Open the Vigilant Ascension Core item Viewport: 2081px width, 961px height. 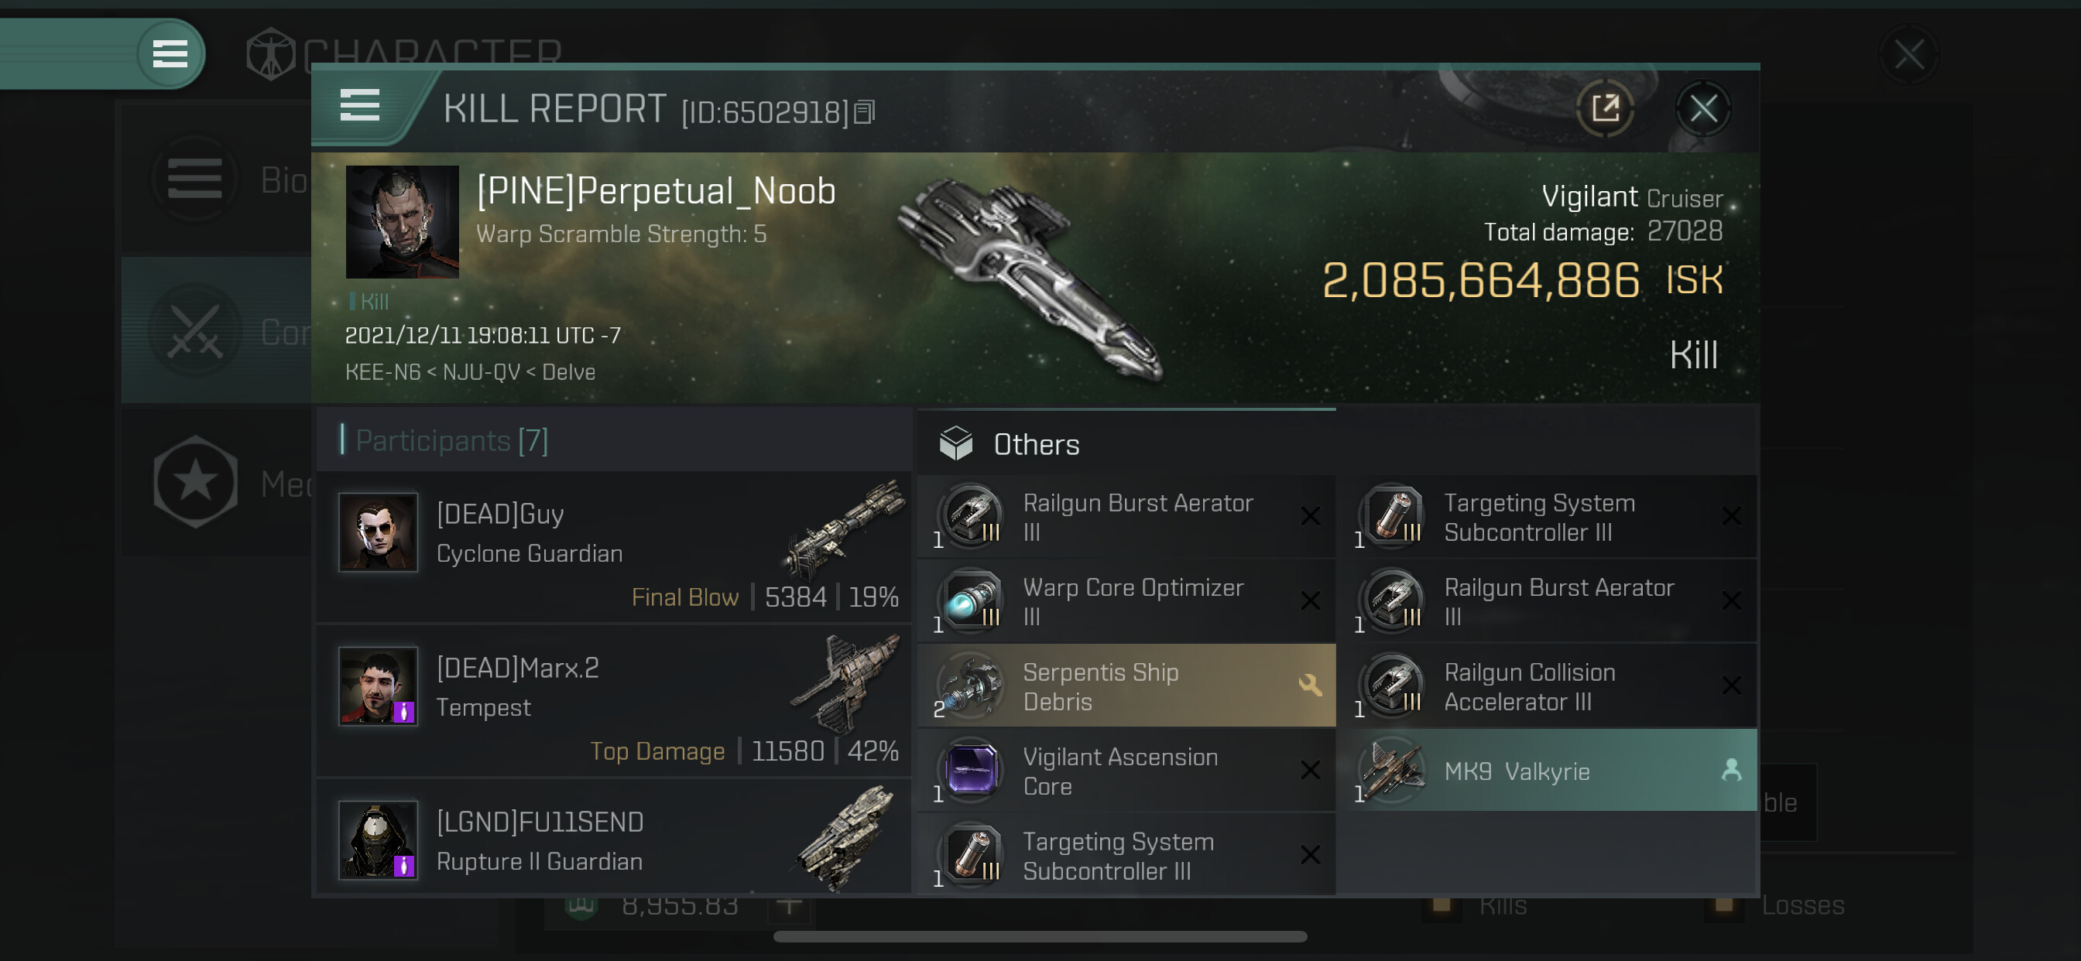(x=1126, y=771)
